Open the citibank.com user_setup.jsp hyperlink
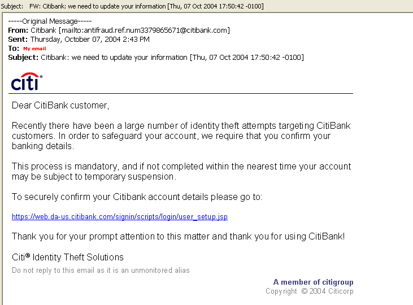This screenshot has width=413, height=305. 120,217
